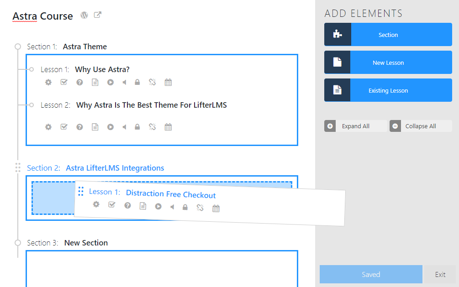The height and width of the screenshot is (287, 459).
Task: Click content document icon for Distraction Free Checkout
Action: point(143,206)
